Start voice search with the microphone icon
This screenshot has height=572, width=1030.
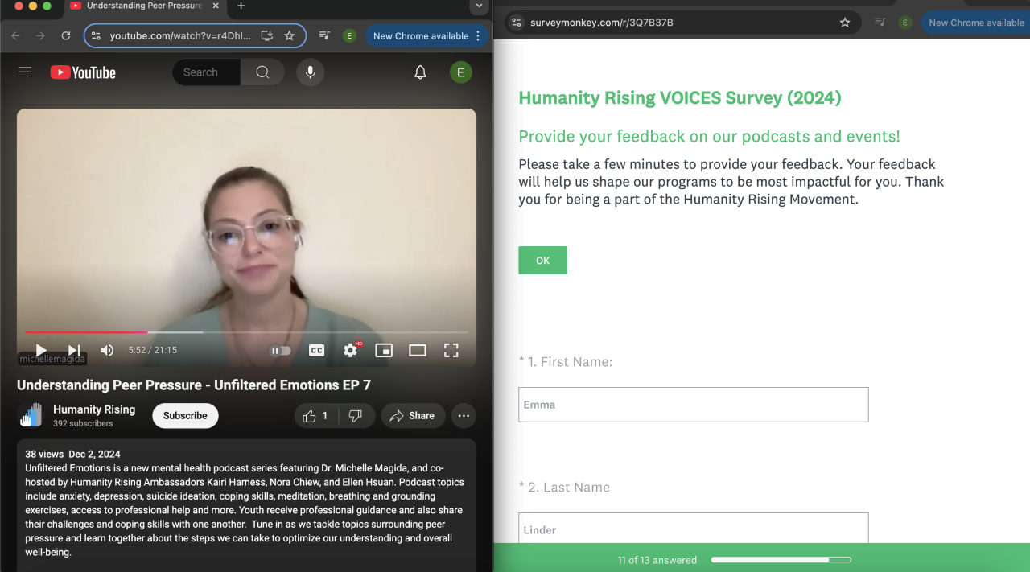point(310,72)
